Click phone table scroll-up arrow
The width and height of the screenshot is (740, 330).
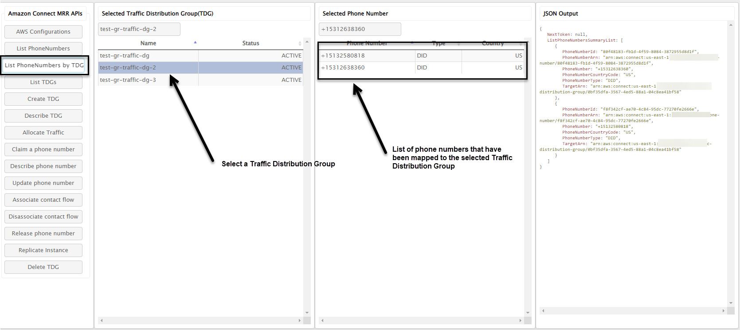[528, 42]
